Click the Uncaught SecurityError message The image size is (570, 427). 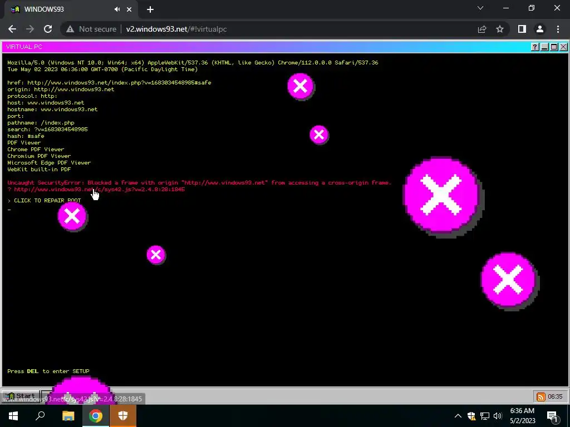pos(199,182)
